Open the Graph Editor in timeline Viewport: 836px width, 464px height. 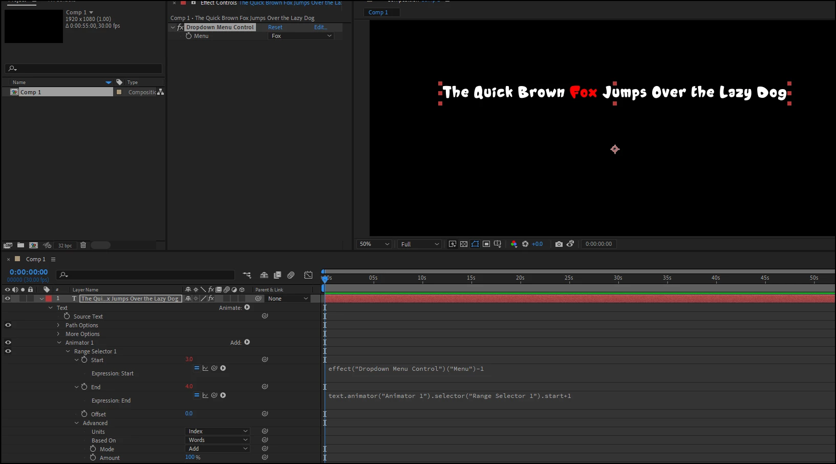308,275
